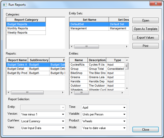Viewport: 164px width, 138px height.
Task: Click the Report Category column header
Action: tap(26, 20)
